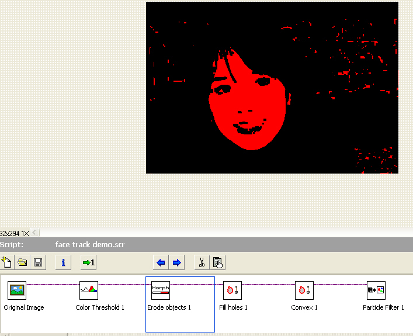Click the Color Threshold 1 label
Viewport: 413px width, 336px height.
pyautogui.click(x=100, y=307)
